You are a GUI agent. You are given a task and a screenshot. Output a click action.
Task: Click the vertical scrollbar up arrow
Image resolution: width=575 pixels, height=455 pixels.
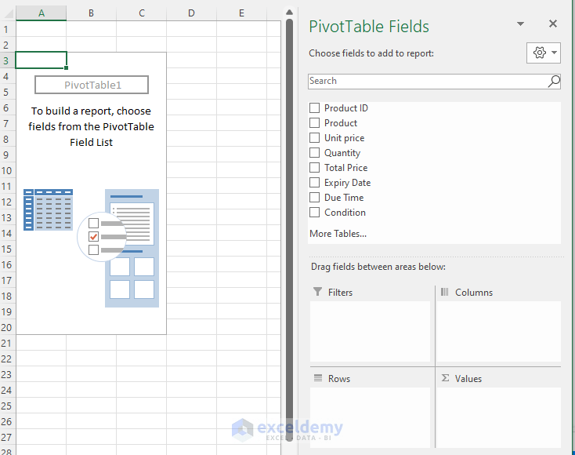289,13
